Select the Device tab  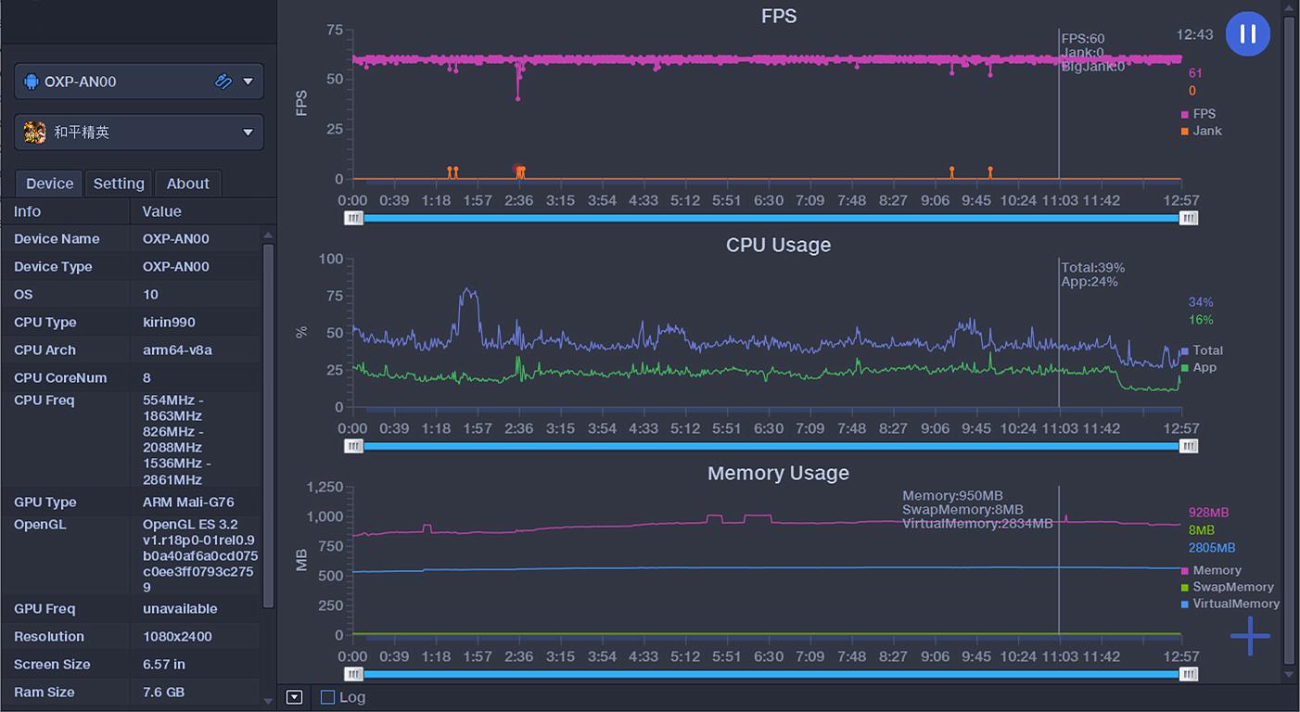pyautogui.click(x=49, y=184)
